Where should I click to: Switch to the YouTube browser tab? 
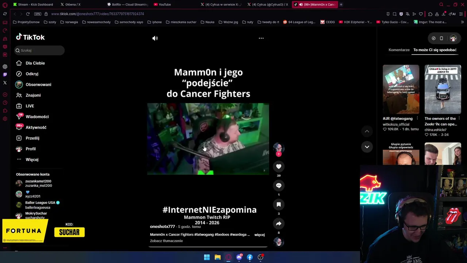[164, 4]
